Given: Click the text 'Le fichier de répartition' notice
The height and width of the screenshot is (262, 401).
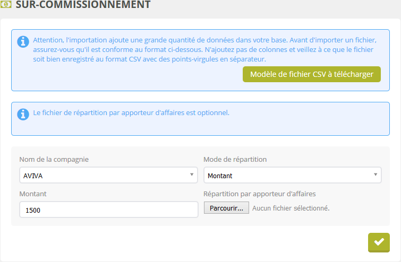Looking at the screenshot, I should click(x=131, y=113).
